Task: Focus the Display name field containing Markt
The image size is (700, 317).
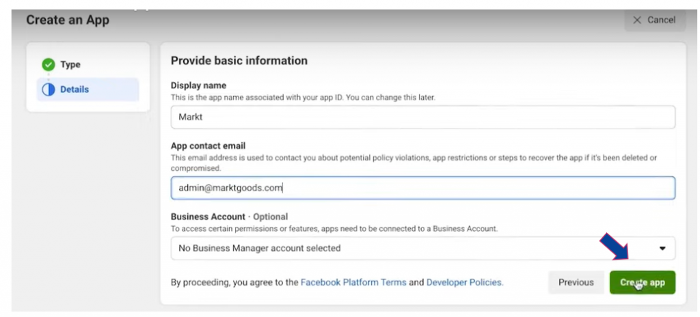Action: [x=422, y=118]
